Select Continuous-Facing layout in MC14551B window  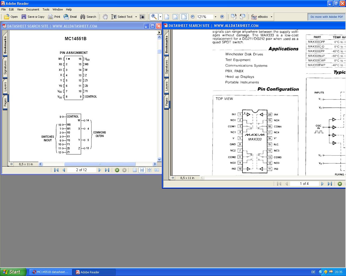tap(149, 170)
